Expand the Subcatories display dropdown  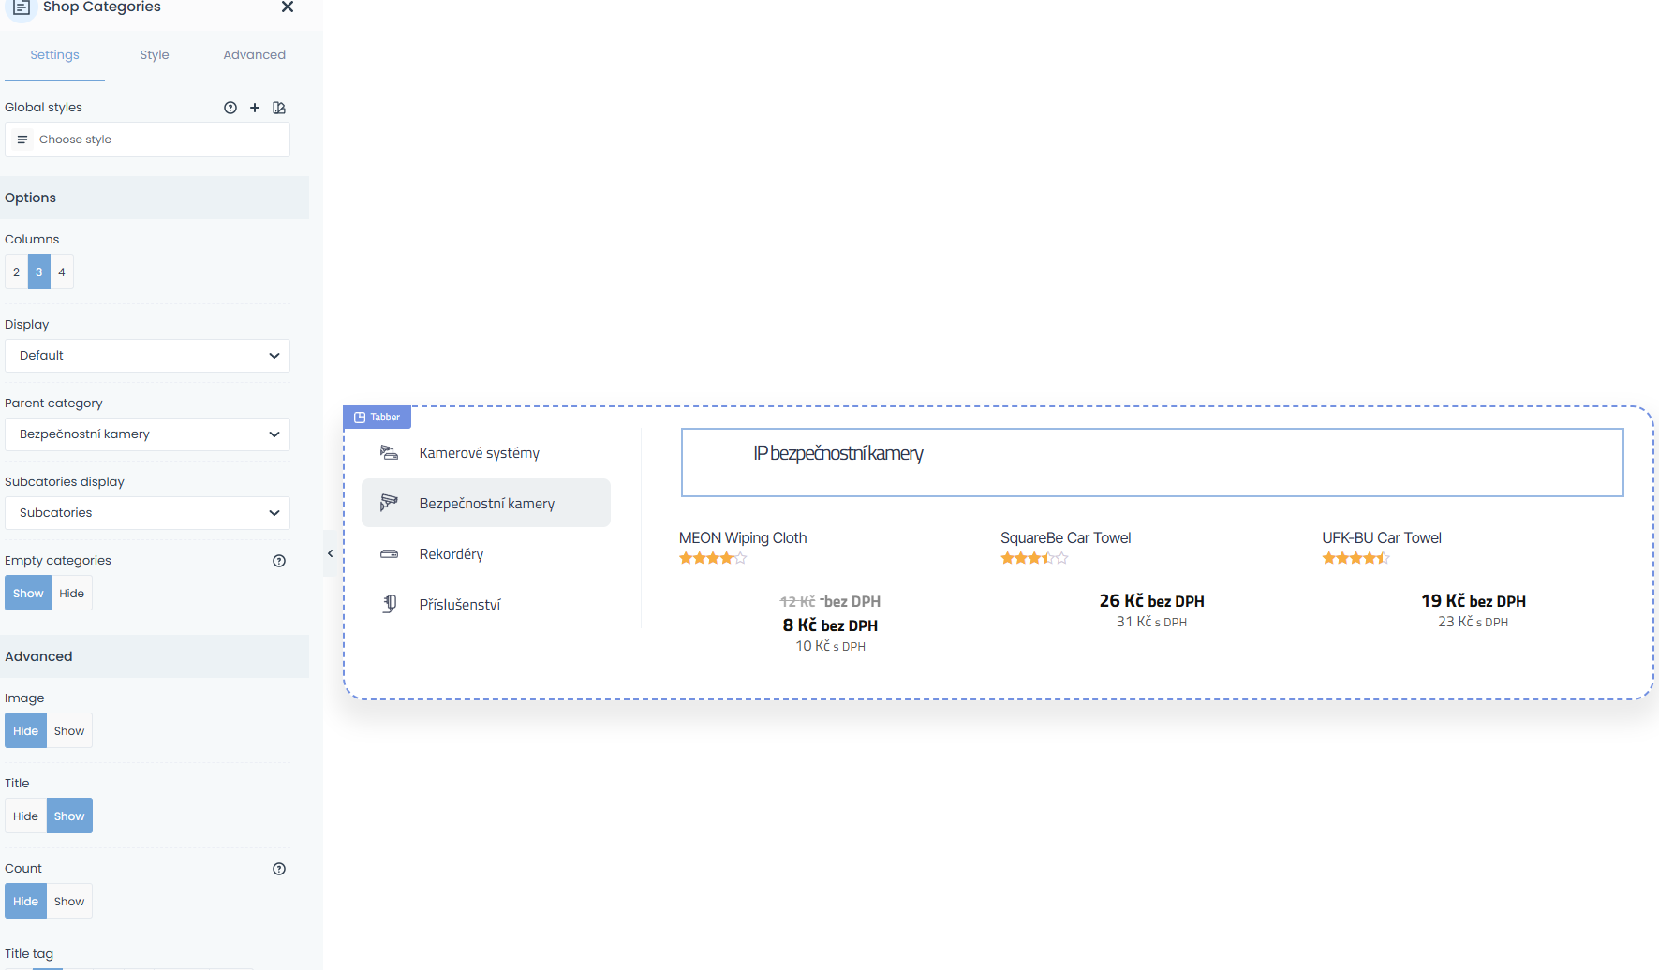(147, 513)
